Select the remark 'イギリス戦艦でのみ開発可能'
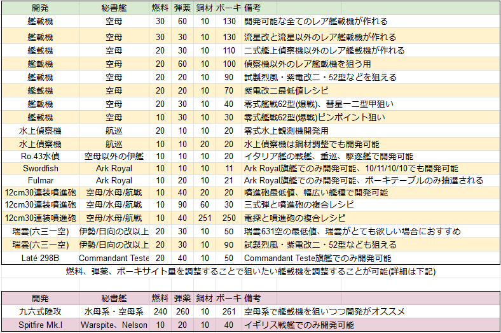Image resolution: width=501 pixels, height=333 pixels. coord(299,325)
